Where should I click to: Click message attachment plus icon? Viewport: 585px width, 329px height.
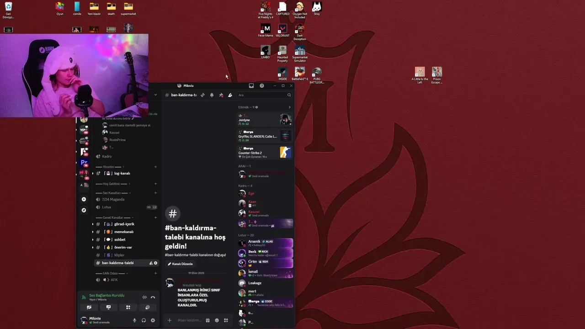coord(170,320)
